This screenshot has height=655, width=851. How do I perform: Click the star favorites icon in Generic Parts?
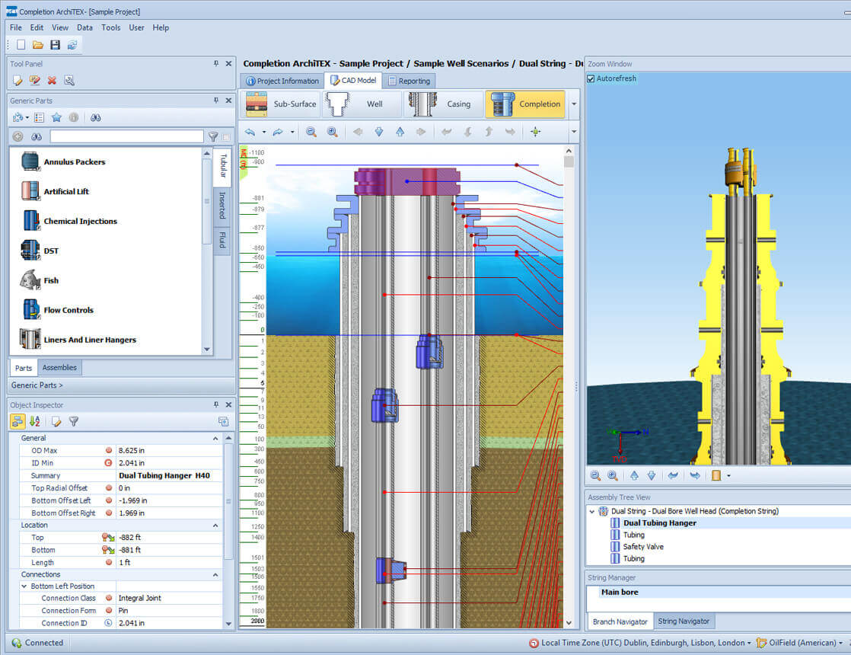click(56, 117)
